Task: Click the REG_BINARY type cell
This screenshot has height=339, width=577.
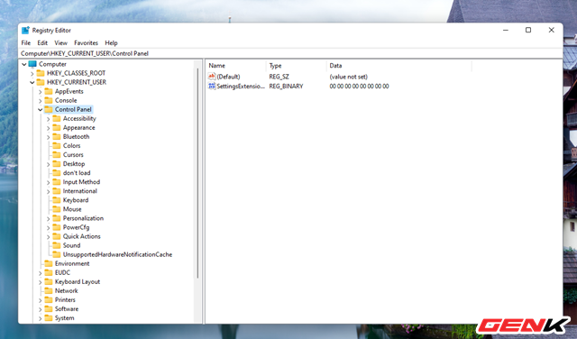Action: tap(287, 87)
